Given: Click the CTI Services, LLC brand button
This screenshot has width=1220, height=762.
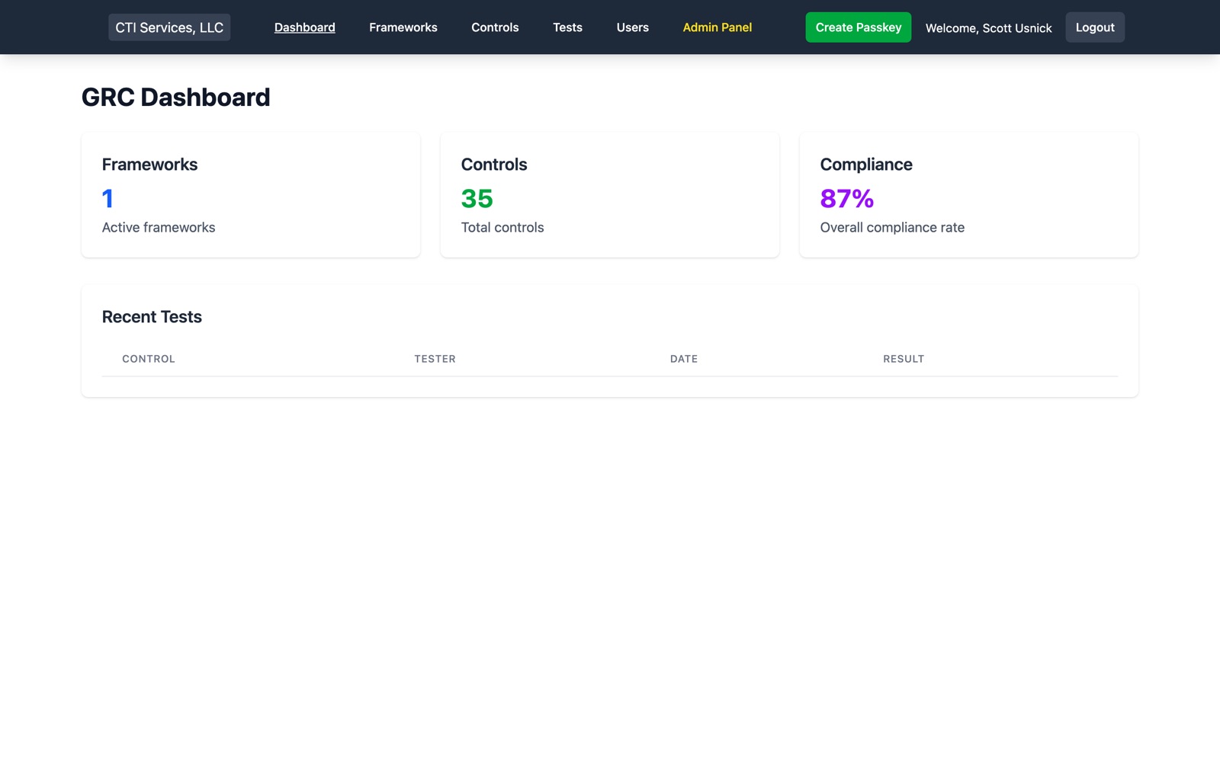Looking at the screenshot, I should pyautogui.click(x=169, y=27).
